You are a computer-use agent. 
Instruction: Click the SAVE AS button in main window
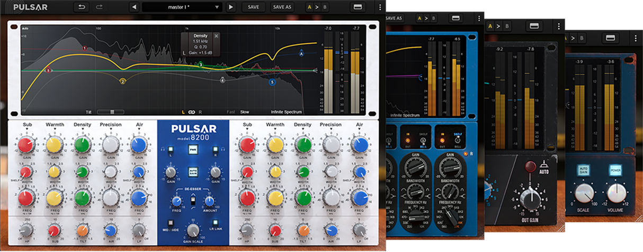tap(282, 7)
